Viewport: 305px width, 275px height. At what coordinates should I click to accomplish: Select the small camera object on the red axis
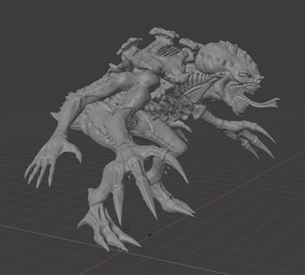[x=150, y=235]
